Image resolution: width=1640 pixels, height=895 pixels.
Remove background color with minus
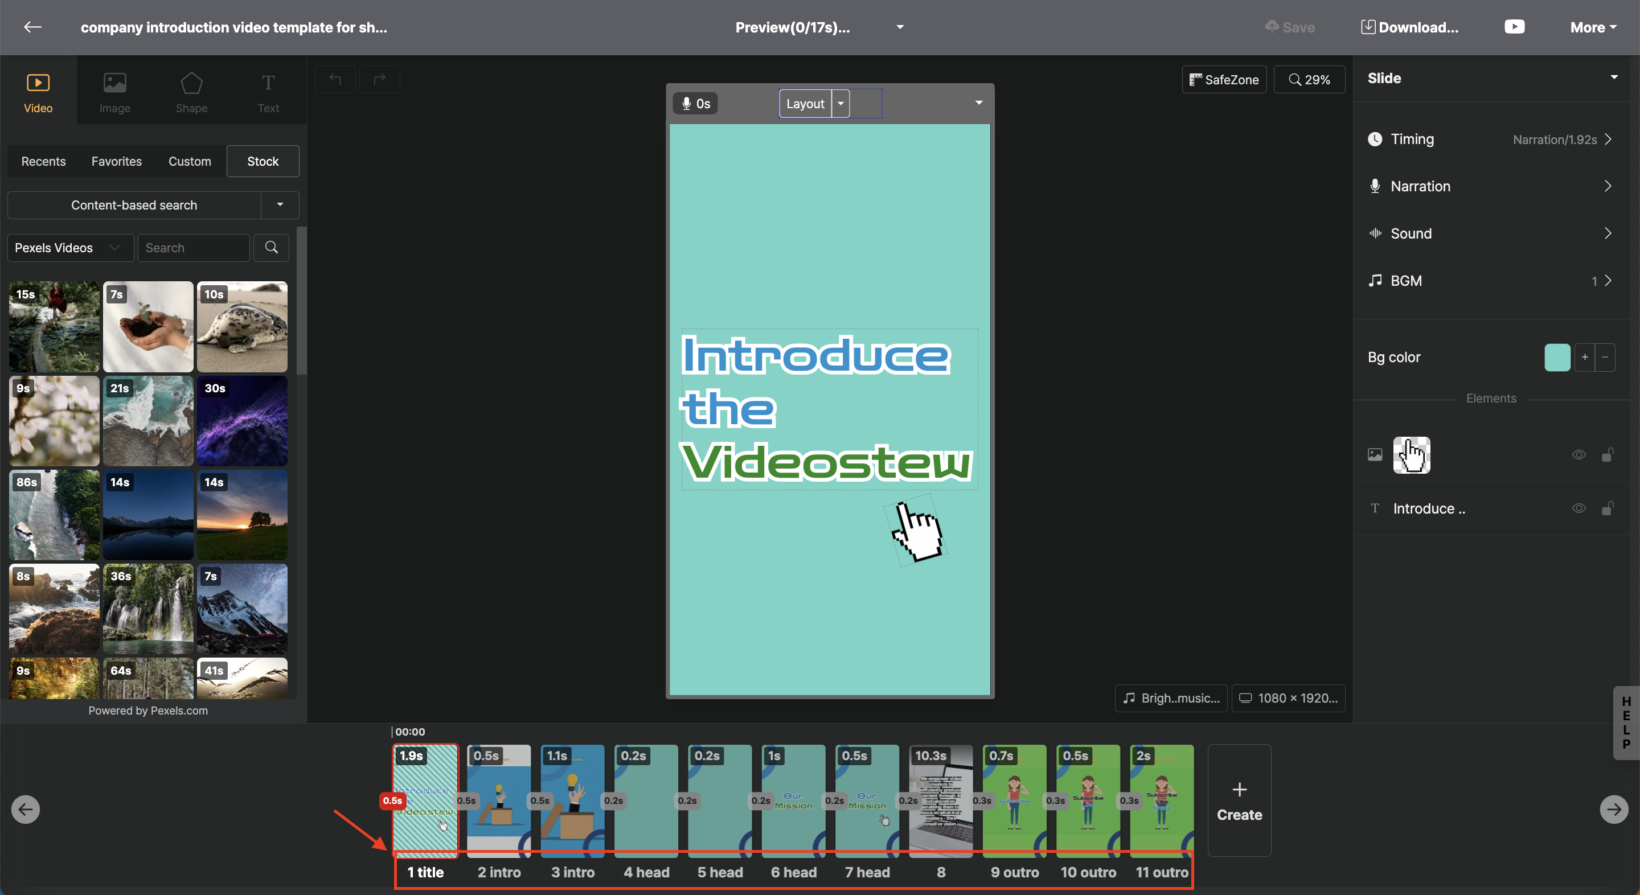click(x=1605, y=357)
